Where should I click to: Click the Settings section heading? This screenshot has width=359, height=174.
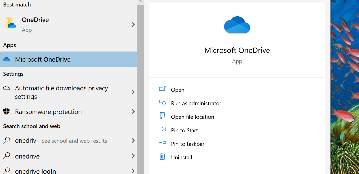[x=13, y=74]
